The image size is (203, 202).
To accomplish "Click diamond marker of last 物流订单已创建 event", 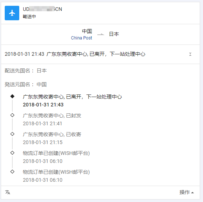I will pos(12,172).
